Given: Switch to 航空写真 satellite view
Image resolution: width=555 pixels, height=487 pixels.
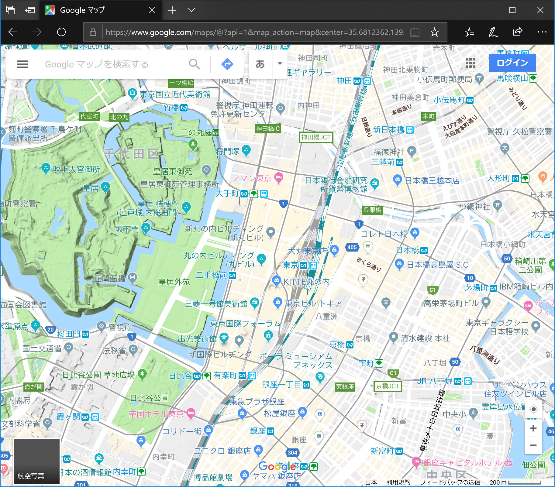Looking at the screenshot, I should 37,461.
